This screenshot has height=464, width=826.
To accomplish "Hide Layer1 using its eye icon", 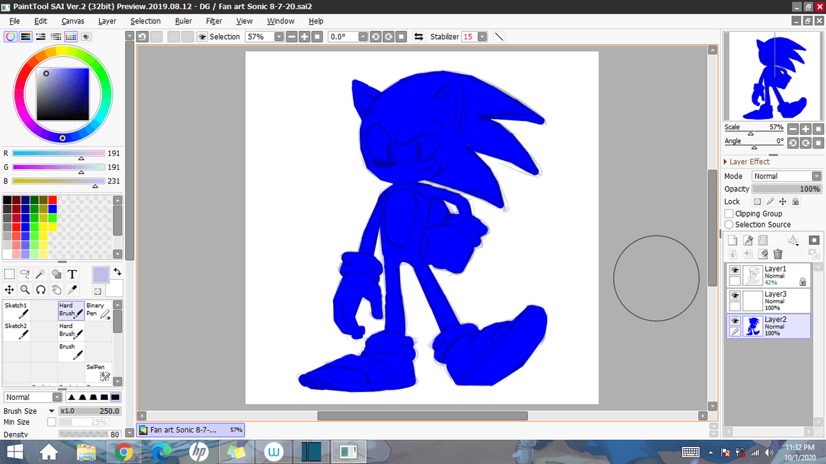I will click(x=734, y=269).
